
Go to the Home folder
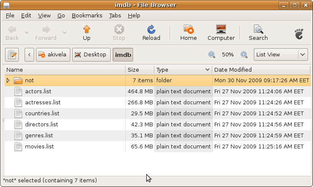188,30
